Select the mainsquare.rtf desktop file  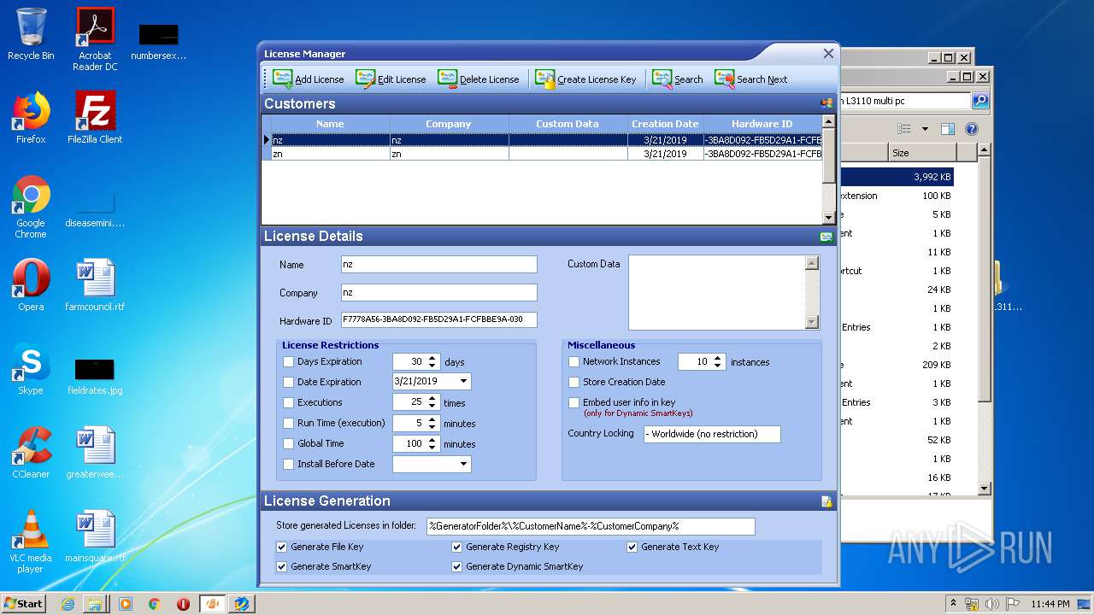coord(95,536)
